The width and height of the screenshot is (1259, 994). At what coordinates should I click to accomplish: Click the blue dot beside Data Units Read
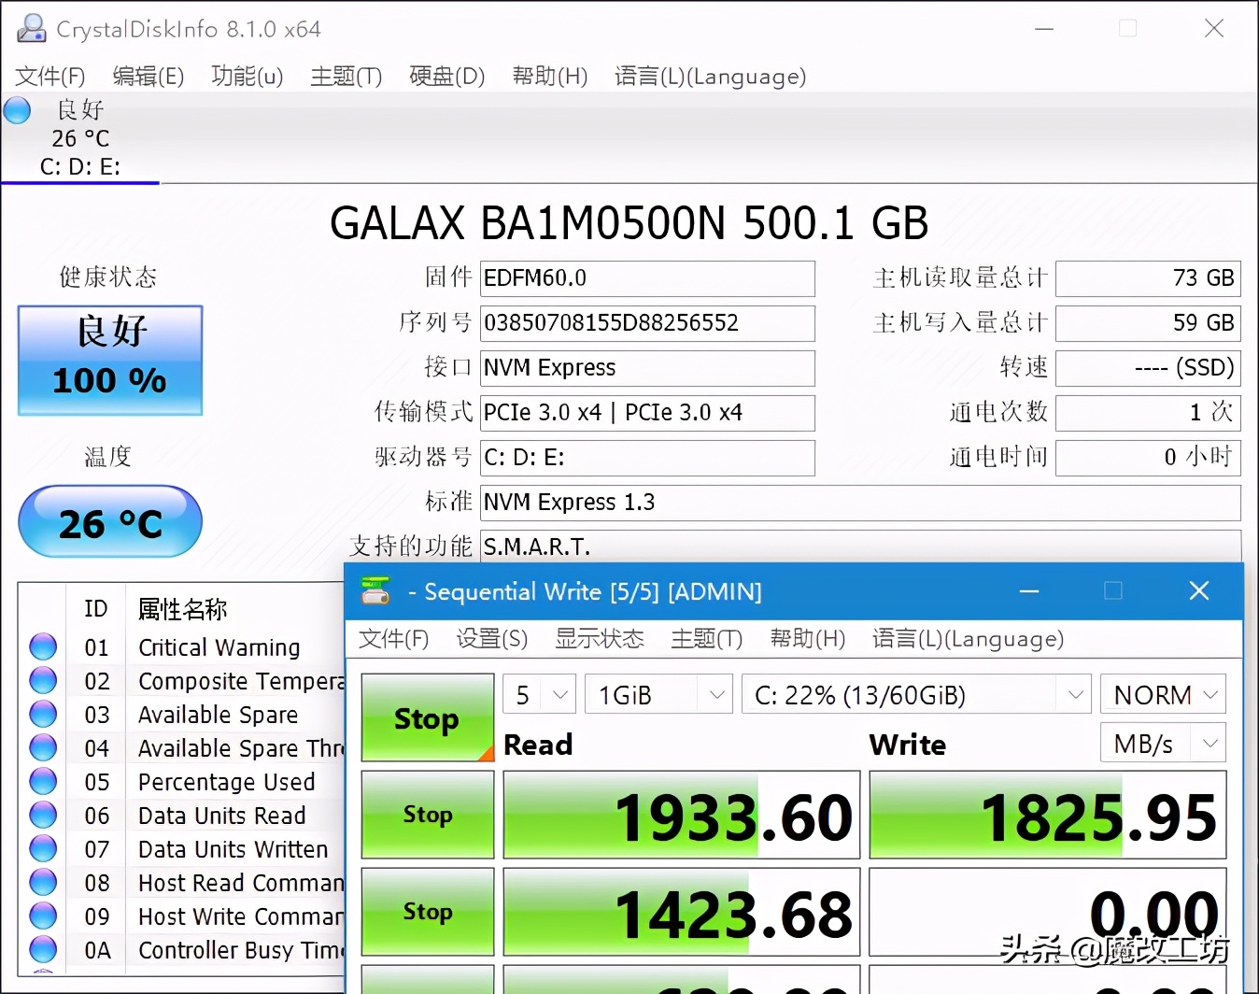tap(43, 815)
